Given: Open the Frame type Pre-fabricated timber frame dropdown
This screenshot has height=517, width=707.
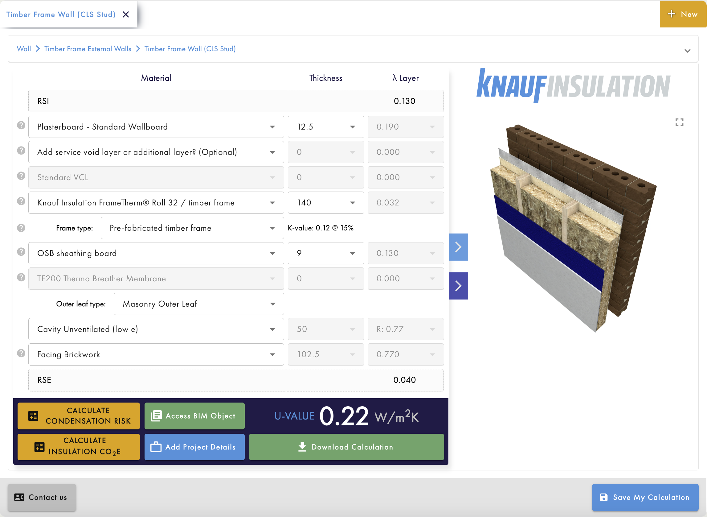Looking at the screenshot, I should coord(192,228).
